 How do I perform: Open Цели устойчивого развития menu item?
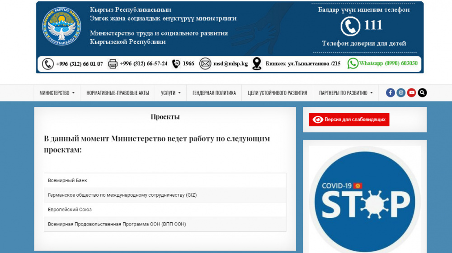coord(278,93)
